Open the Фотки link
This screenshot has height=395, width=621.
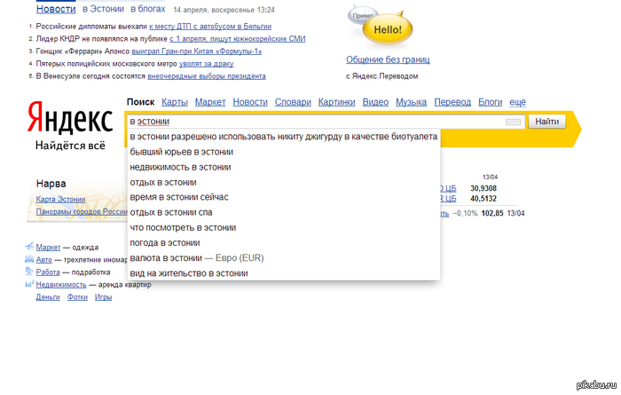click(77, 297)
